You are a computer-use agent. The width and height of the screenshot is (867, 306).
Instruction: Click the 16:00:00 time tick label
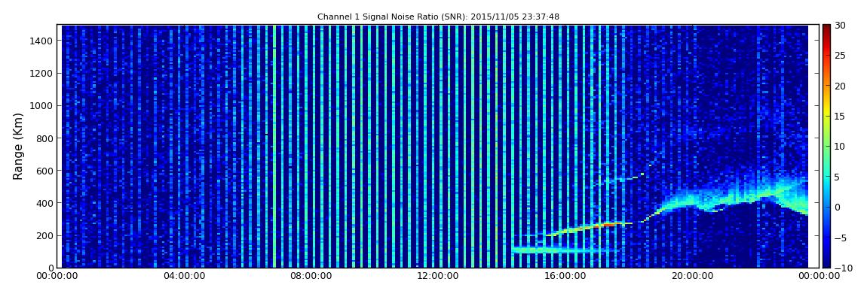565,276
